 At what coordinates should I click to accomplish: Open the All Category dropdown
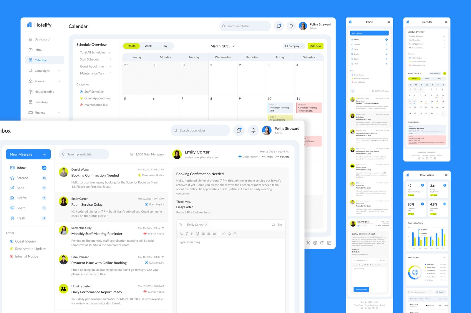coord(293,46)
